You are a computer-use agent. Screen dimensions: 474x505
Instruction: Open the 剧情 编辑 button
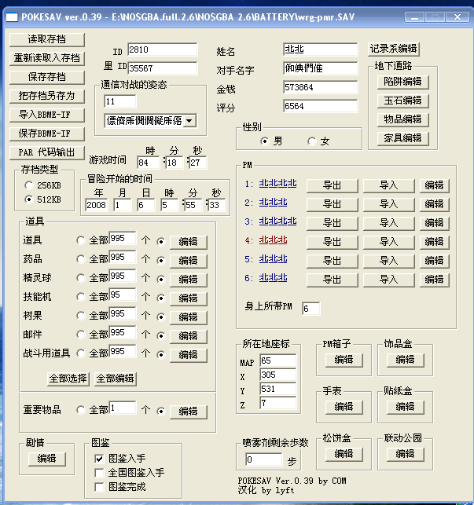pos(47,459)
